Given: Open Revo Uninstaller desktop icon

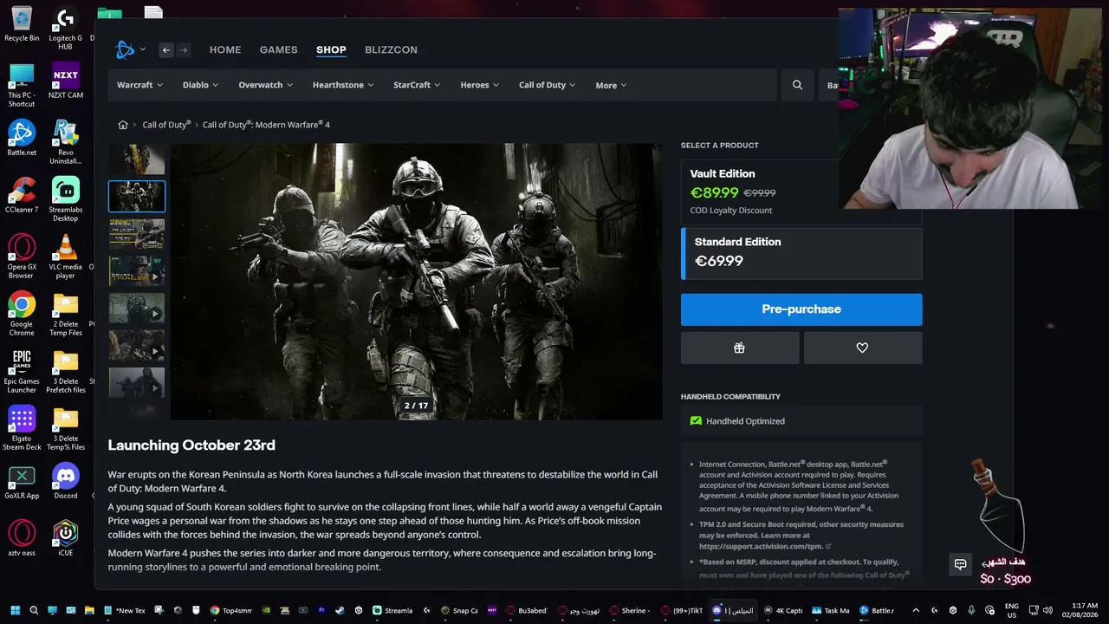Looking at the screenshot, I should coord(65,142).
